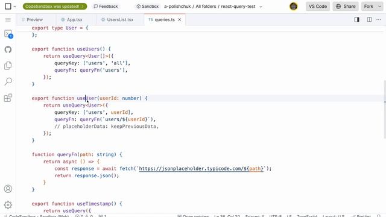
Task: Open the Search icon in sidebar
Action: click(x=8, y=82)
